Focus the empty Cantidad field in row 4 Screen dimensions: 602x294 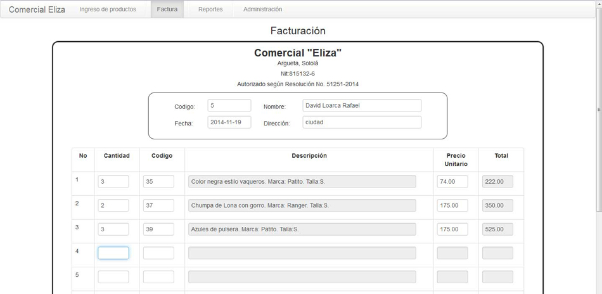pyautogui.click(x=113, y=253)
